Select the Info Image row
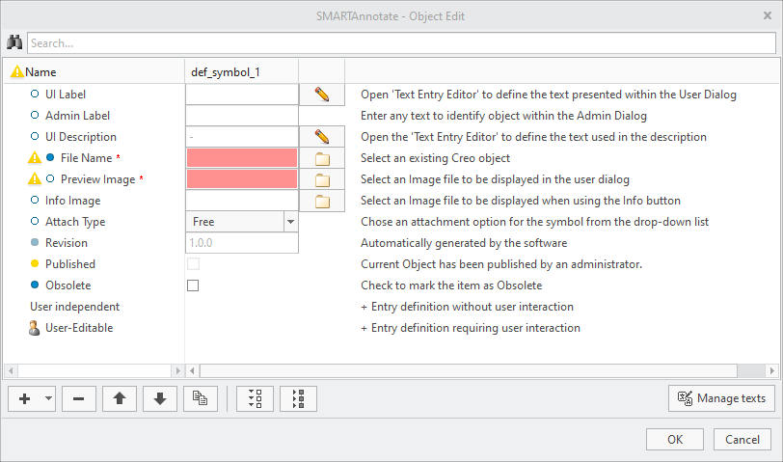The height and width of the screenshot is (462, 783). click(x=73, y=201)
